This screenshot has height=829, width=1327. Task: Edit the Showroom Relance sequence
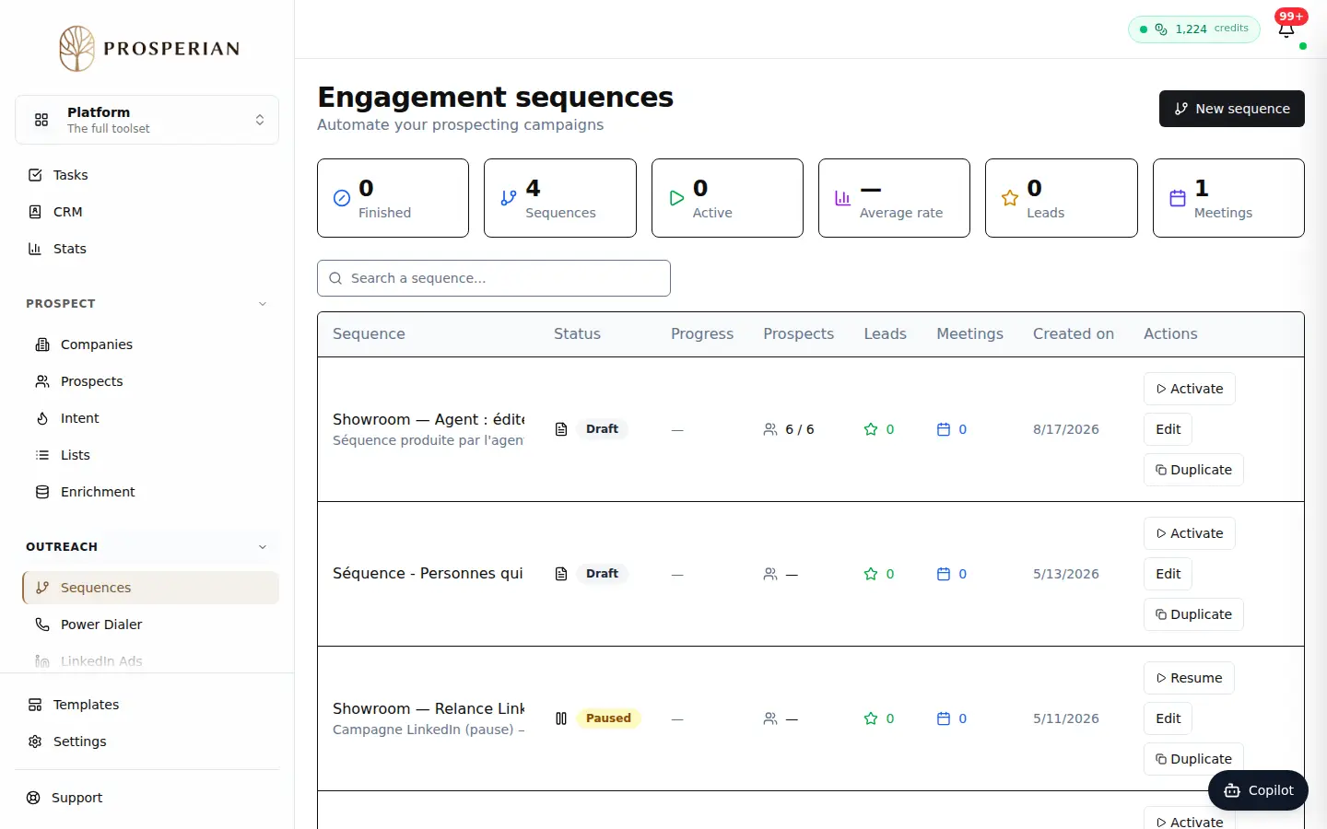pyautogui.click(x=1168, y=718)
